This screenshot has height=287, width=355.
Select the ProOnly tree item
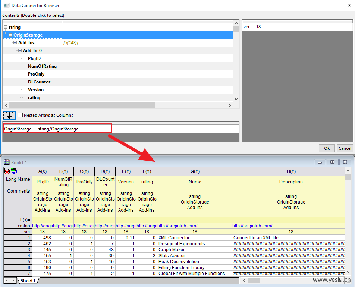36,74
